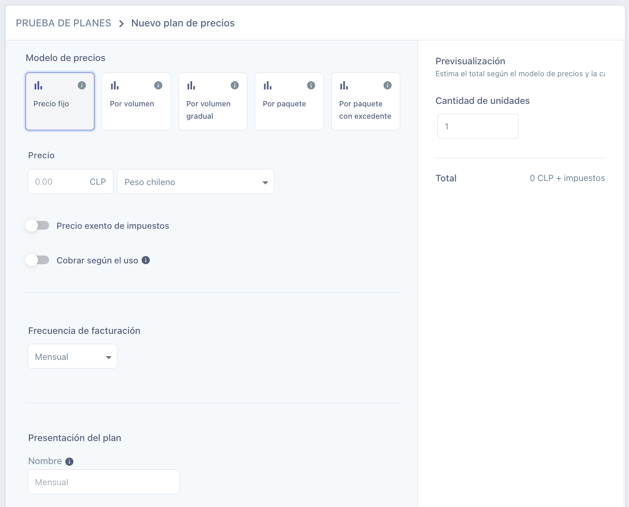This screenshot has height=507, width=629.
Task: Click the breadcrumb chevron after PRUEBA DE PLANES
Action: pyautogui.click(x=121, y=23)
